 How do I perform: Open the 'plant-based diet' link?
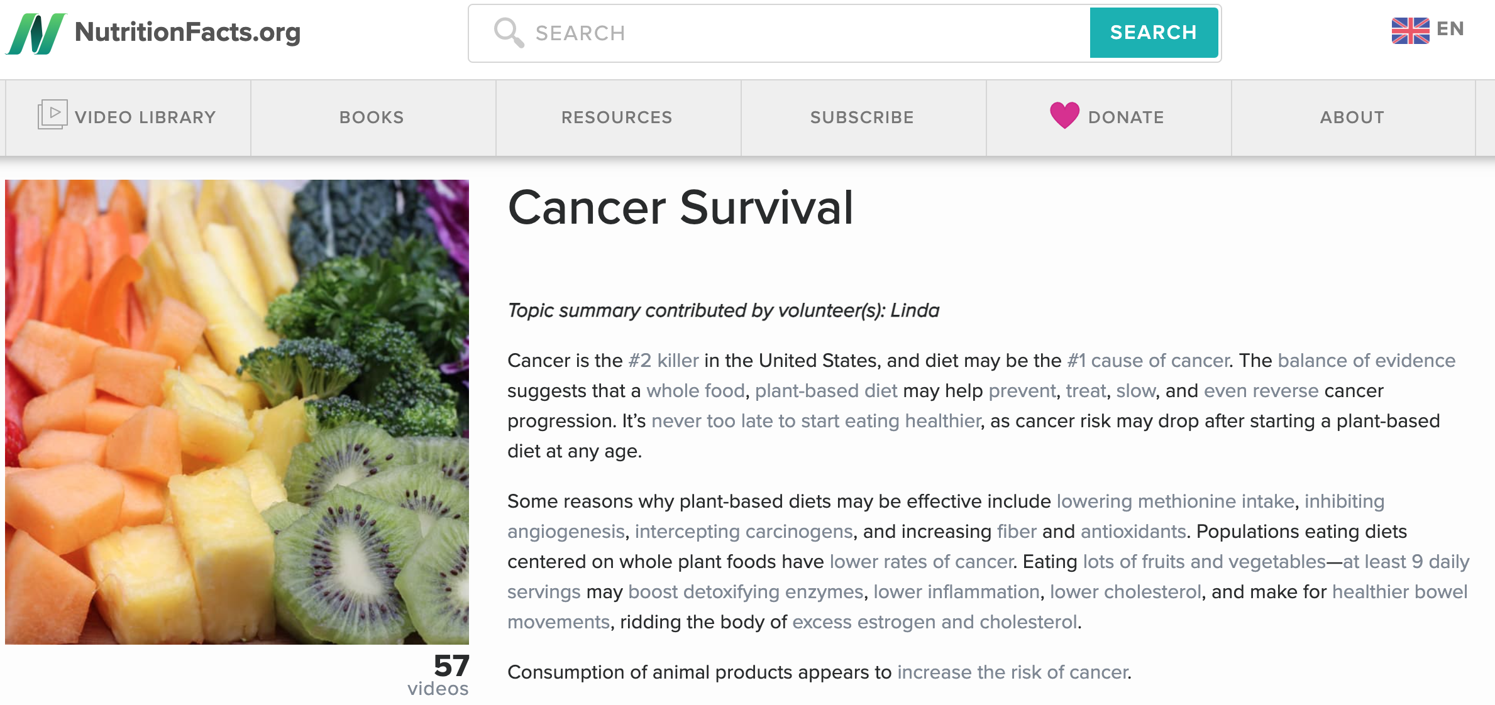tap(826, 391)
